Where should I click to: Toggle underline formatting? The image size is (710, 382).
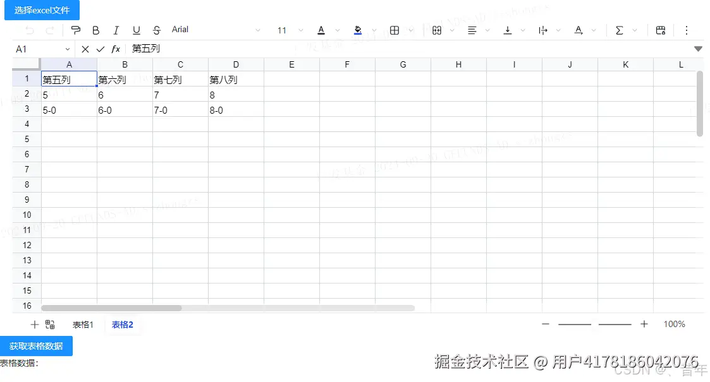click(x=137, y=30)
